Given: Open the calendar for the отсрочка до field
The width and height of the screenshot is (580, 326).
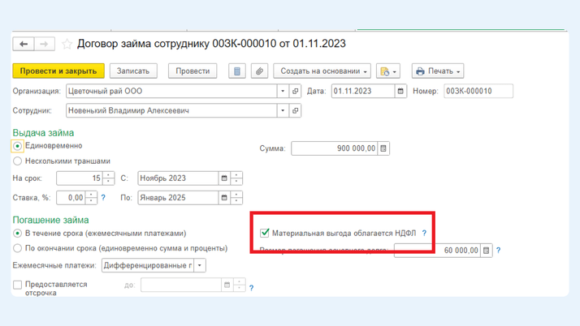Looking at the screenshot, I should tap(227, 285).
